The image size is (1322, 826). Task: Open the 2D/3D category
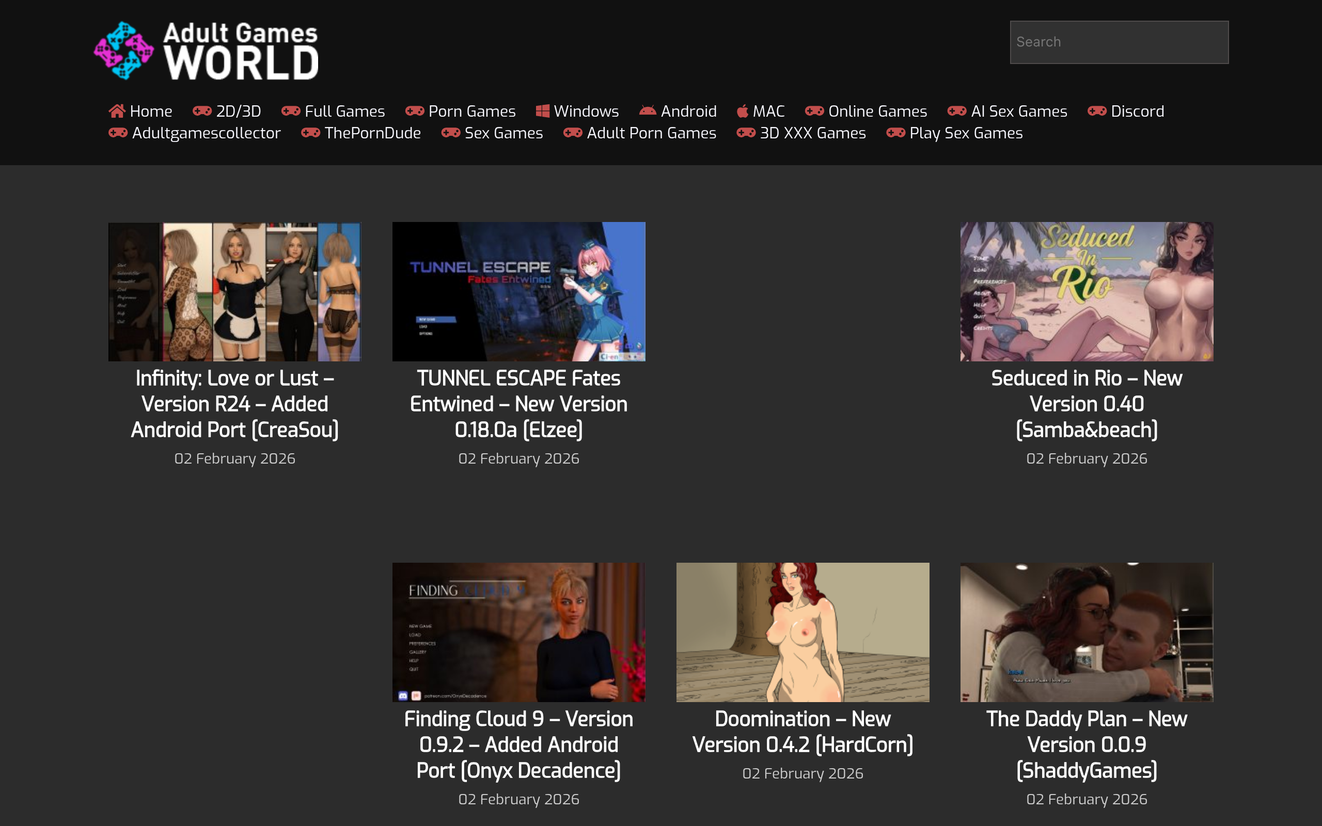(239, 111)
